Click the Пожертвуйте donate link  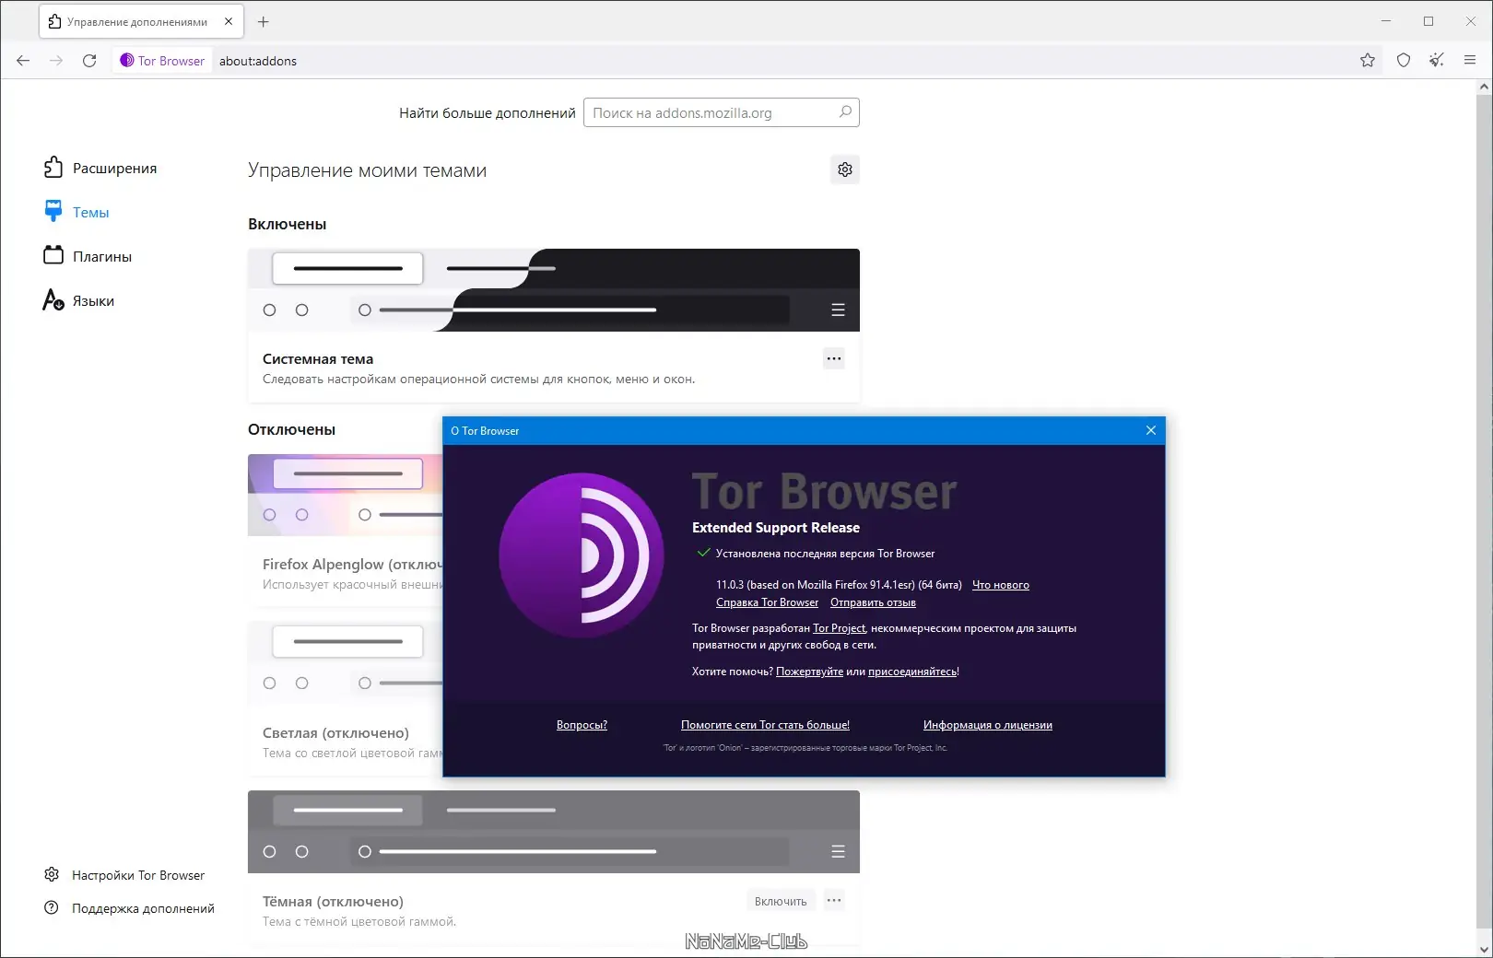click(809, 672)
